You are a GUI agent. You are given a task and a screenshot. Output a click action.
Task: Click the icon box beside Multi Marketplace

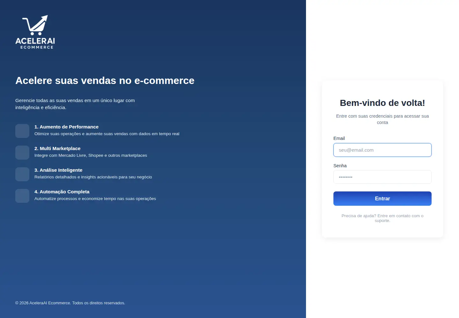pyautogui.click(x=22, y=153)
